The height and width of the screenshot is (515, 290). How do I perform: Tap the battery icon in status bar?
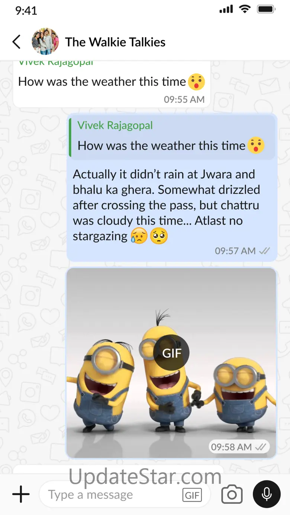tap(266, 10)
